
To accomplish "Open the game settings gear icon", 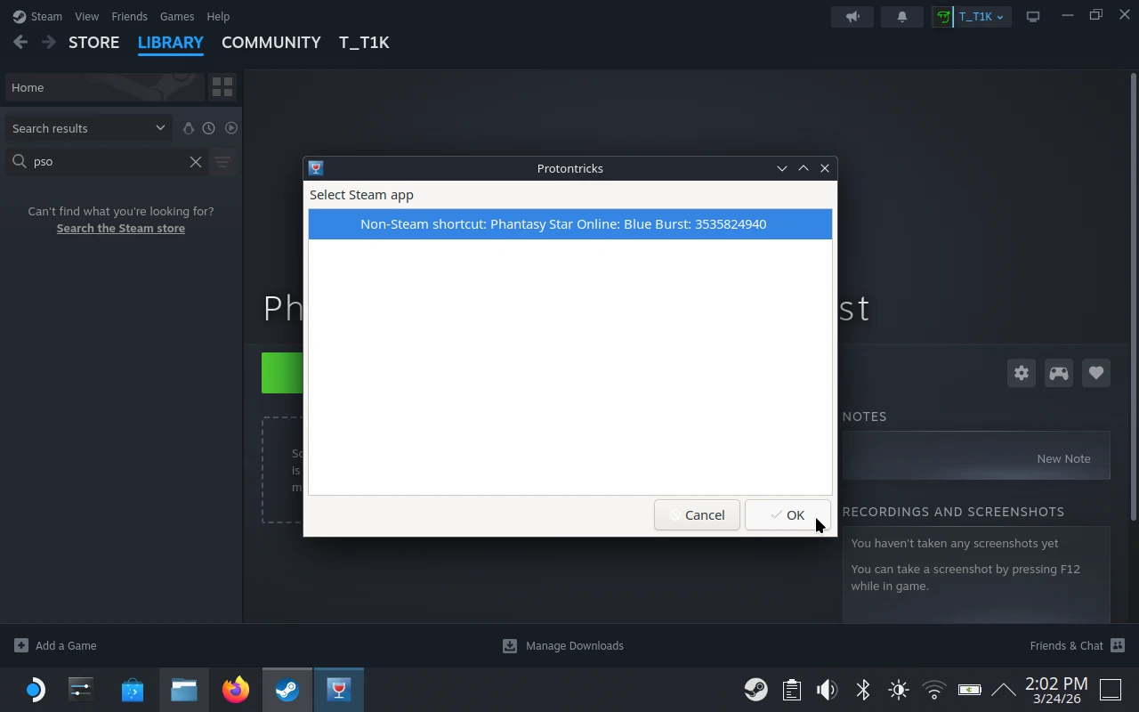I will click(x=1021, y=373).
